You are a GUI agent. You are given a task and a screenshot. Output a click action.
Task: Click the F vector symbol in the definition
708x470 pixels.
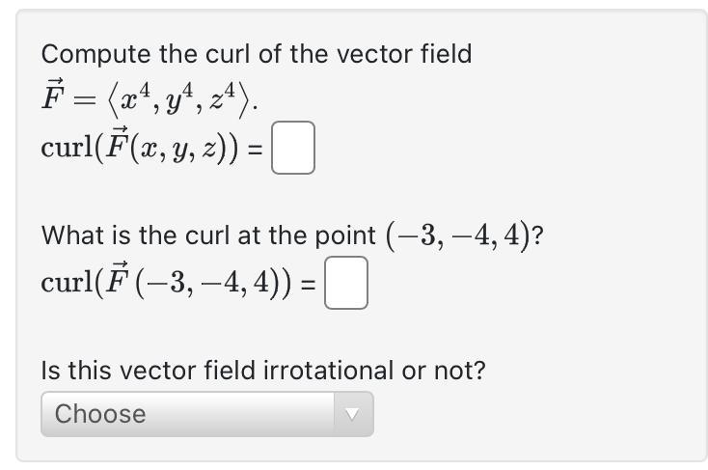pyautogui.click(x=53, y=94)
